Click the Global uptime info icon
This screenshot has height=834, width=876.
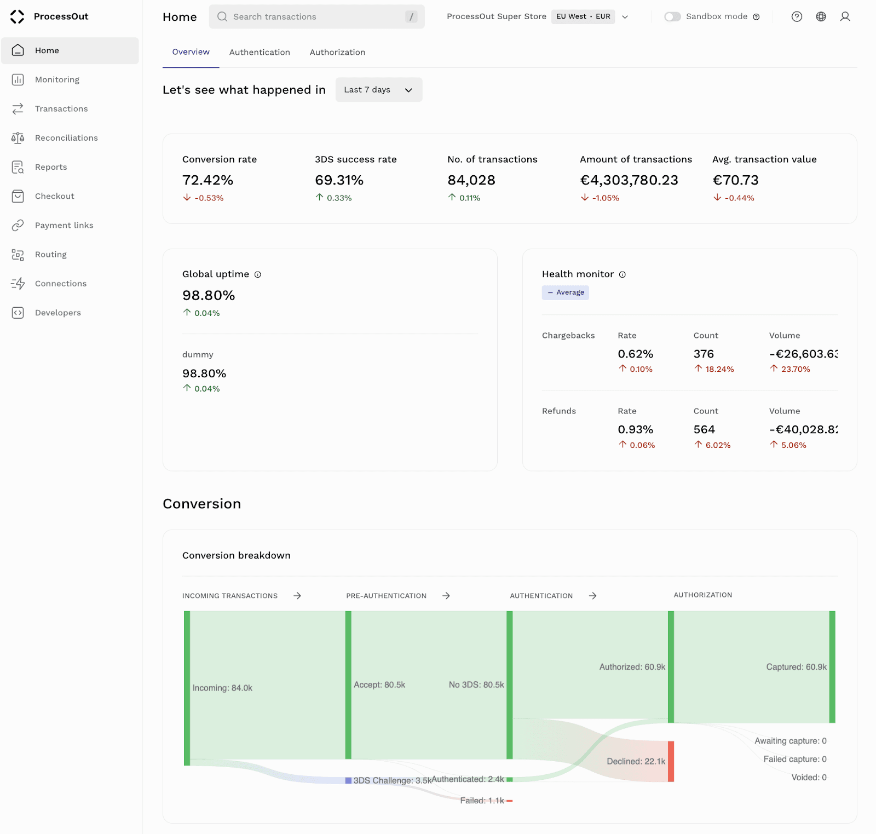coord(258,274)
